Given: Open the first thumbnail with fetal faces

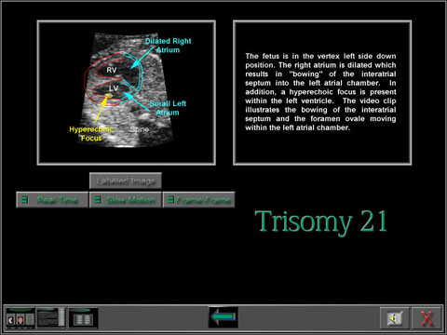Looking at the screenshot, I should (x=20, y=318).
